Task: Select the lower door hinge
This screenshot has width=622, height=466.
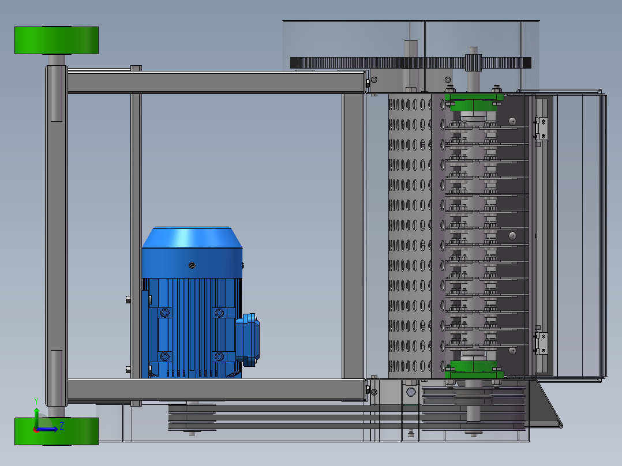Action: (x=541, y=344)
